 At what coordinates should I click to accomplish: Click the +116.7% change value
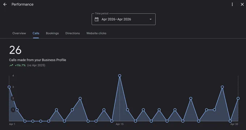tap(20, 65)
